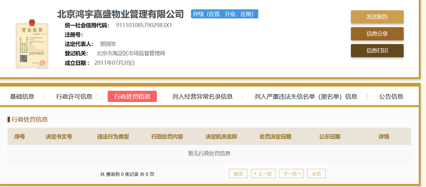
Task: Click the 决定机关名称 column header
Action: pyautogui.click(x=221, y=137)
